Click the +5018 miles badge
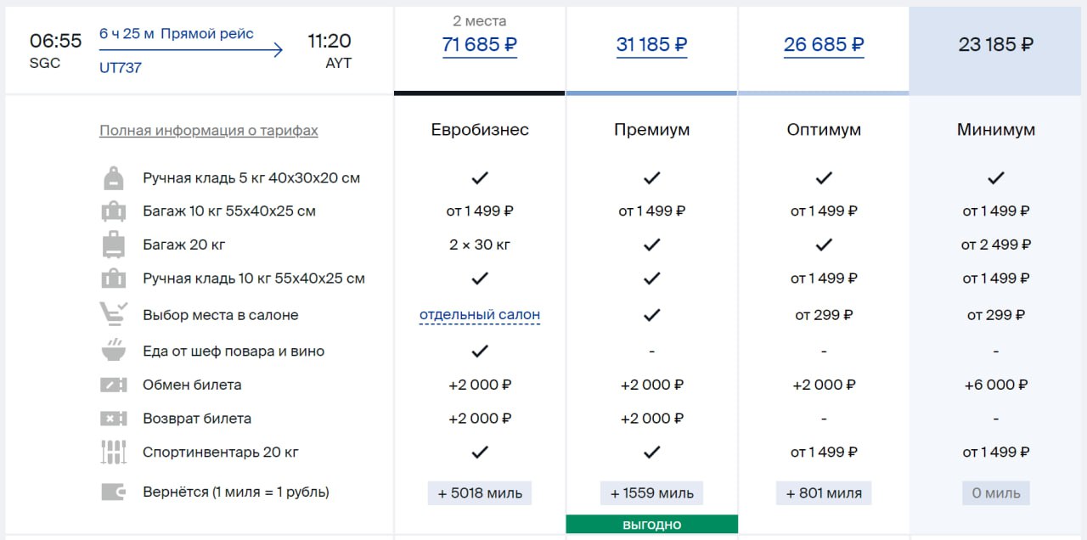 coord(480,492)
